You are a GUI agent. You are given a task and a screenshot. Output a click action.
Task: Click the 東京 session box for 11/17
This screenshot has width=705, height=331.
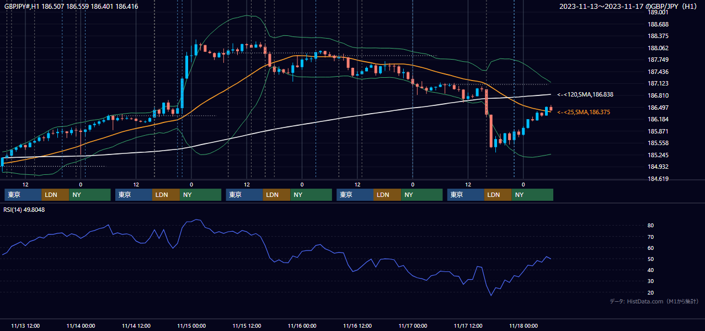pyautogui.click(x=466, y=195)
